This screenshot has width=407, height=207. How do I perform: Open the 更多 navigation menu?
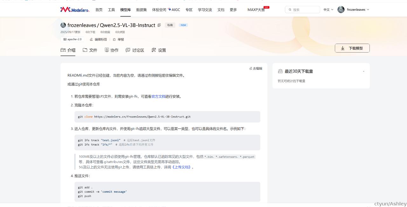click(233, 10)
